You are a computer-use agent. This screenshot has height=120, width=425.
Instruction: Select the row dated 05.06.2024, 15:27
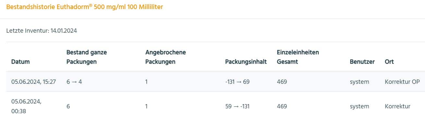pos(215,82)
